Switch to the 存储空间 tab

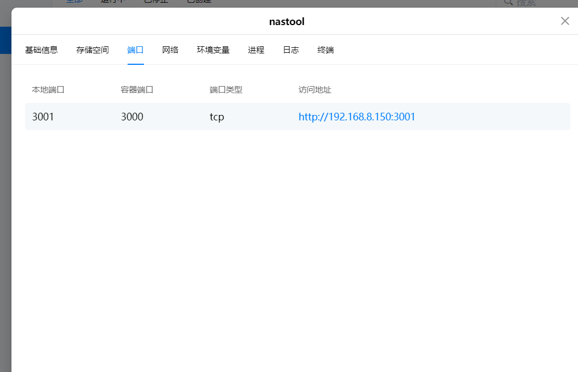[93, 50]
